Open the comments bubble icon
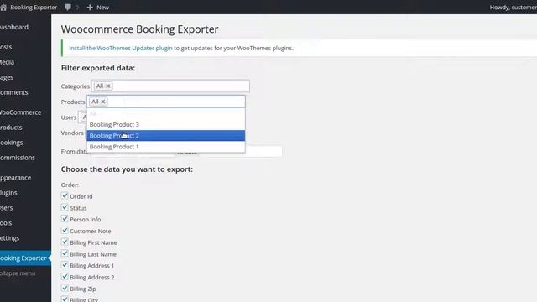This screenshot has height=302, width=537. (x=68, y=8)
